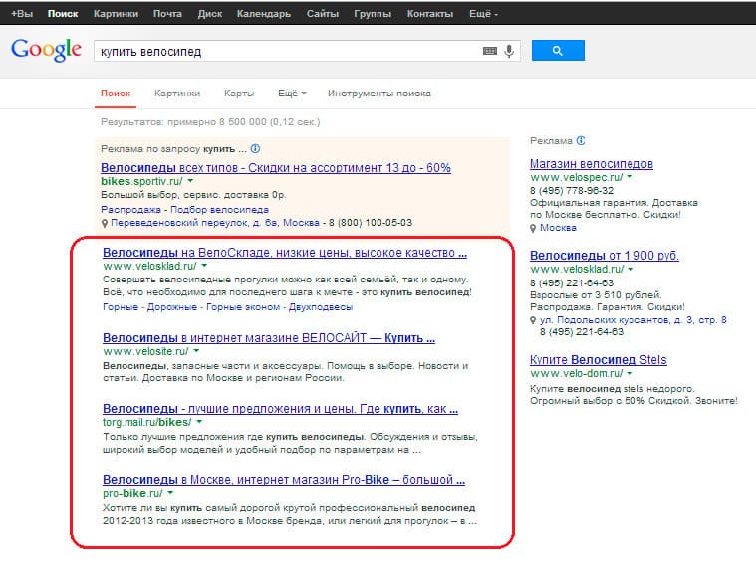Expand dropdown arrow next to bikes.sportiv.ru
This screenshot has width=756, height=563.
(190, 181)
